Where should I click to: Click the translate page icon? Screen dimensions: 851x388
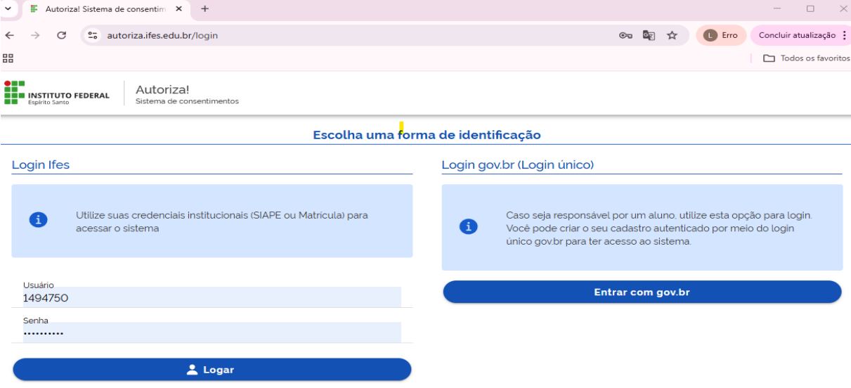[x=649, y=35]
